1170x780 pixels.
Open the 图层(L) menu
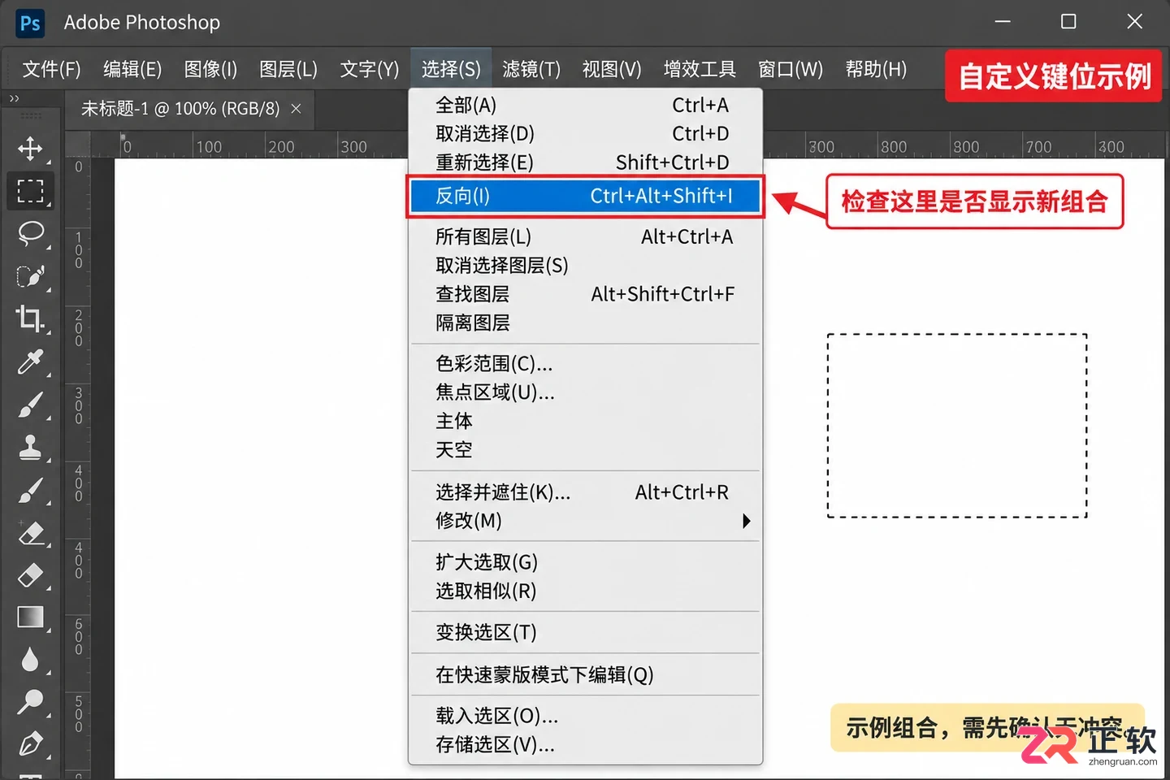[288, 69]
